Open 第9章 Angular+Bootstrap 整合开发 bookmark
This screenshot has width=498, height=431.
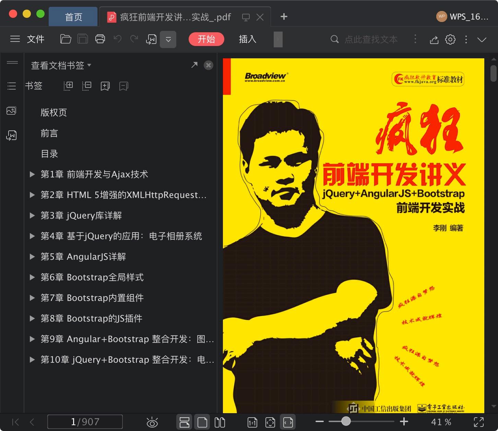[x=127, y=339]
